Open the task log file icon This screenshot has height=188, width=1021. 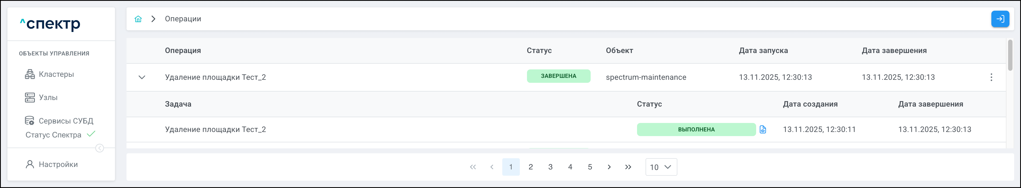click(x=762, y=130)
